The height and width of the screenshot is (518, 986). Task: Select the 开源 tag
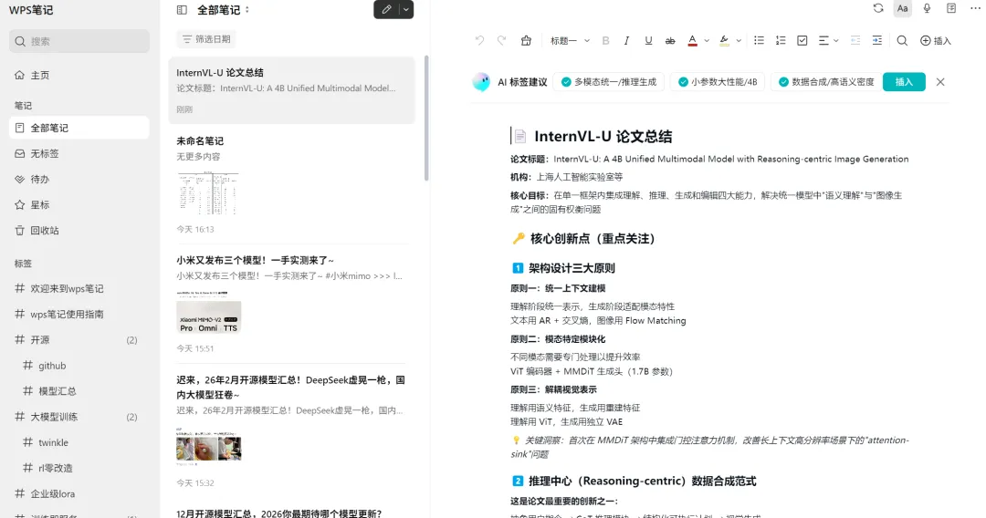tap(79, 340)
